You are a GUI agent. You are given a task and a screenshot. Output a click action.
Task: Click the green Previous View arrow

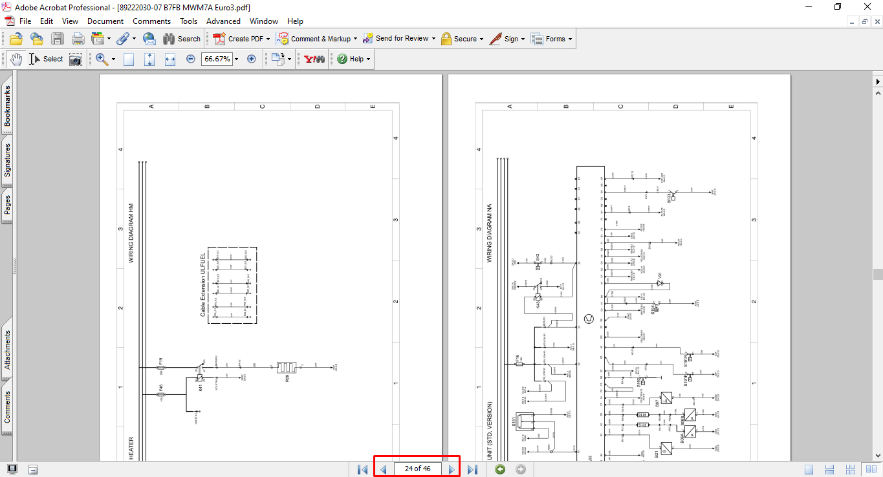tap(499, 469)
